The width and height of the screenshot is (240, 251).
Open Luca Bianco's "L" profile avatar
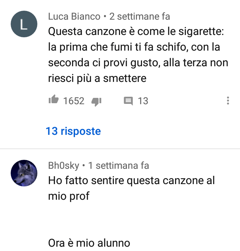tap(24, 24)
